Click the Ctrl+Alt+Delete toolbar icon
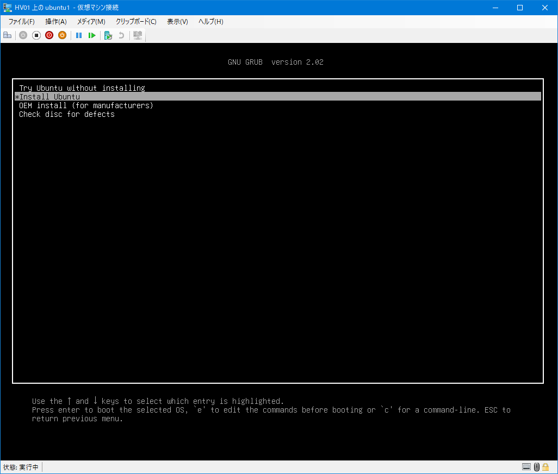 click(7, 35)
